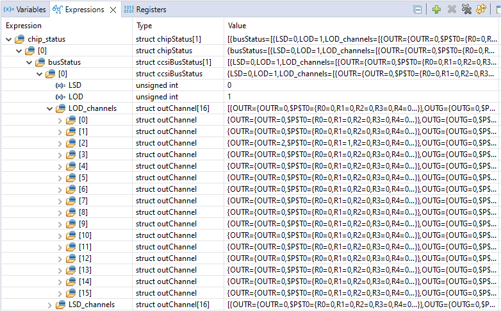Close the Expressions tab
Viewport: 501px width, 311px height.
[x=113, y=10]
